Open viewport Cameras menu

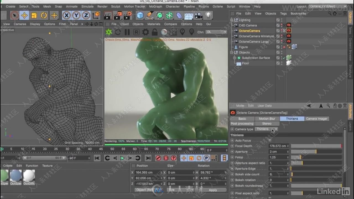tap(20, 24)
